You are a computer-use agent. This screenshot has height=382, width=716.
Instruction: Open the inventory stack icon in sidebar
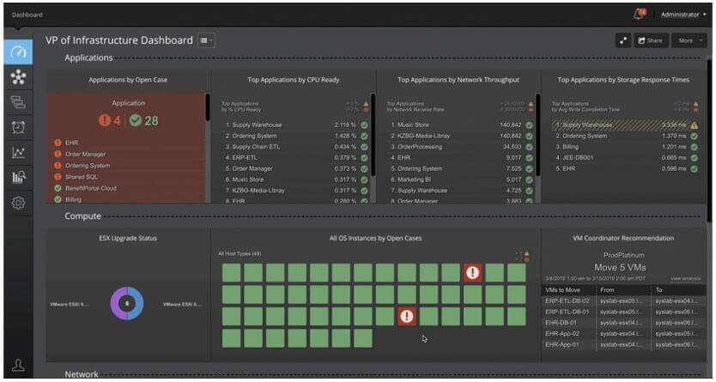click(18, 102)
